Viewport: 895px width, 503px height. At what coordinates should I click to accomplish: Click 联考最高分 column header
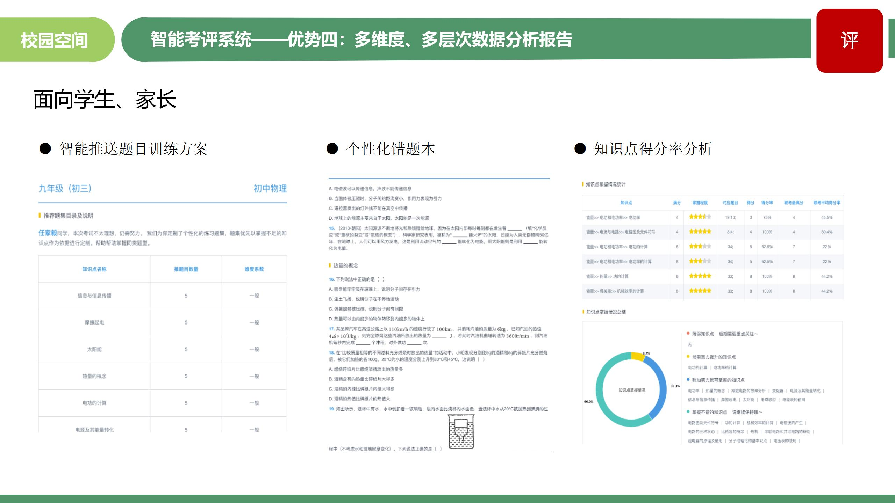click(794, 203)
